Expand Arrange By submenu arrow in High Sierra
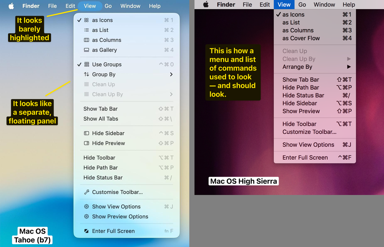384x247 pixels. click(349, 67)
